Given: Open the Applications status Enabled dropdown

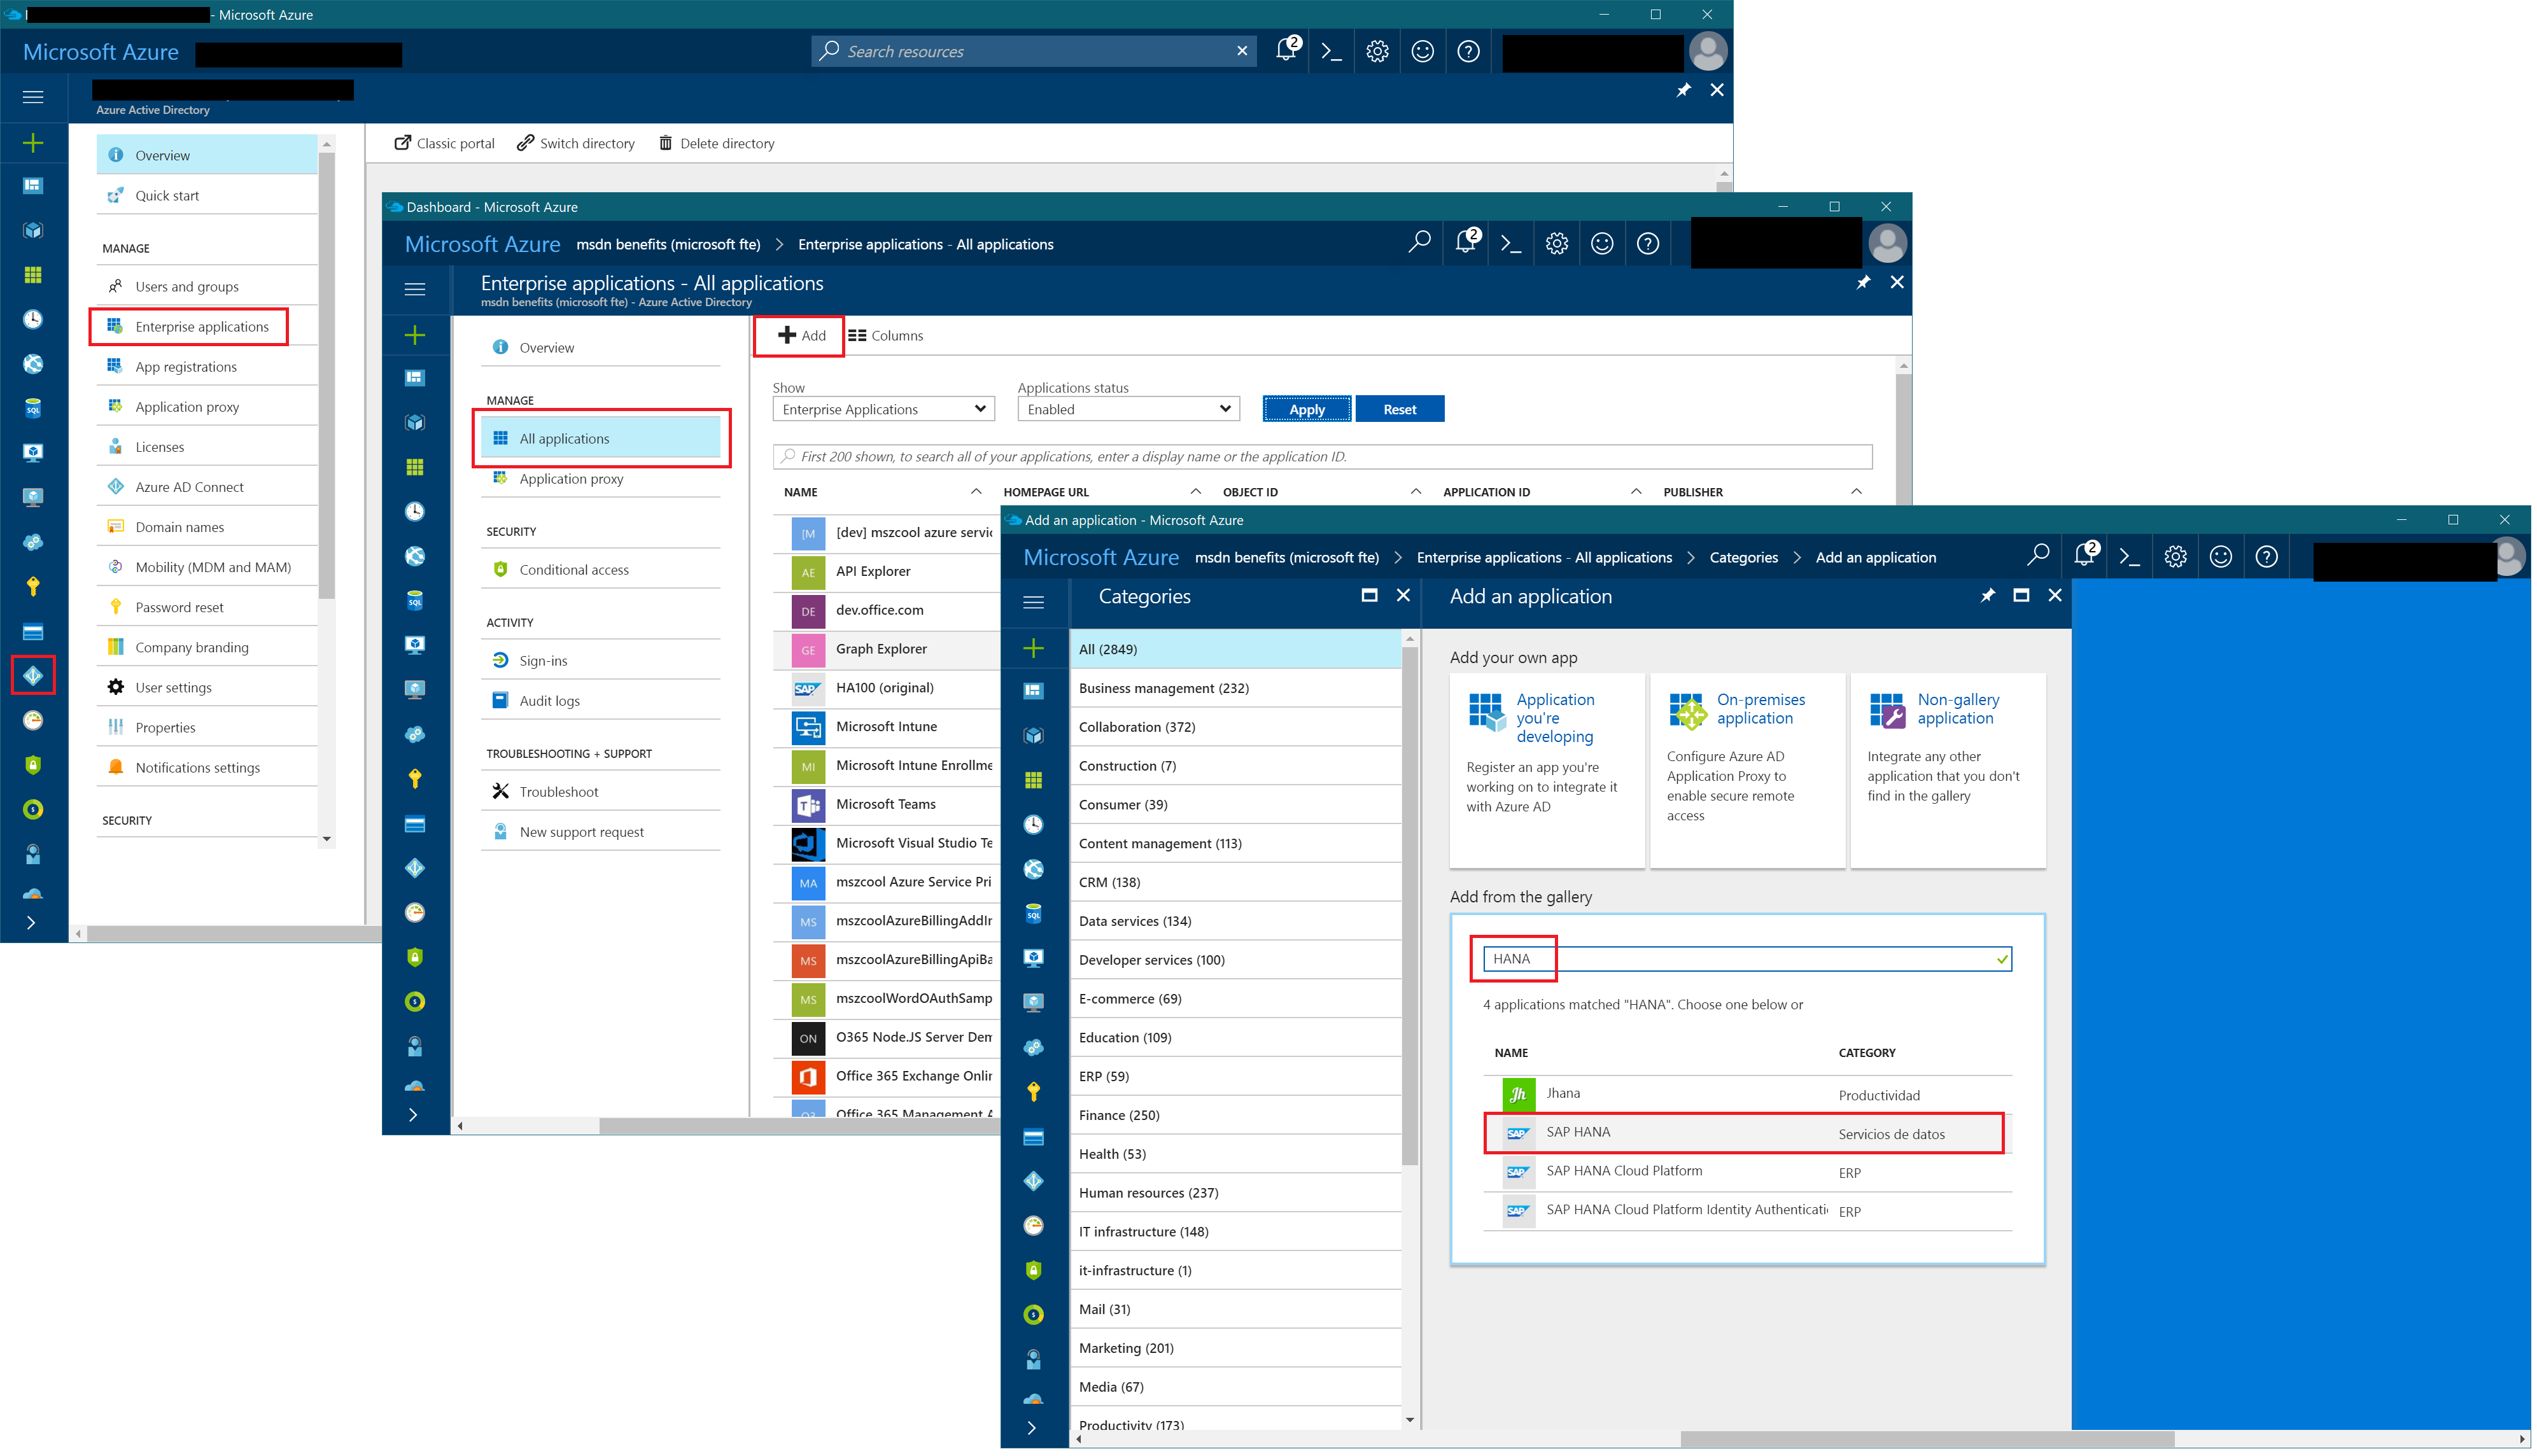Looking at the screenshot, I should coord(1128,409).
